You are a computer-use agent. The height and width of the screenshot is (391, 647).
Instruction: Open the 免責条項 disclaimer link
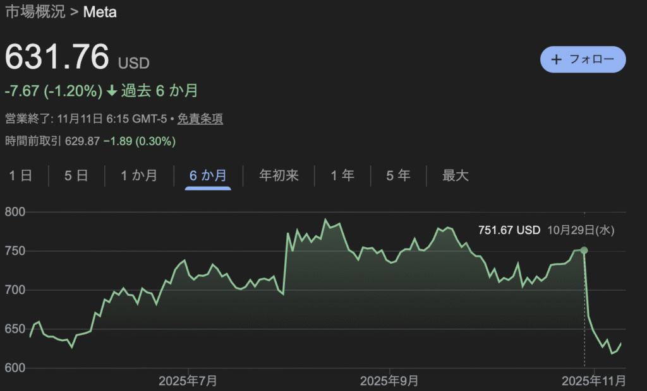(200, 119)
